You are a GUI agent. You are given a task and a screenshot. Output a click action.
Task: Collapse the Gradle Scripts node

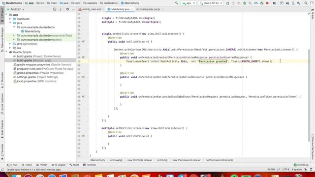tap(6, 52)
